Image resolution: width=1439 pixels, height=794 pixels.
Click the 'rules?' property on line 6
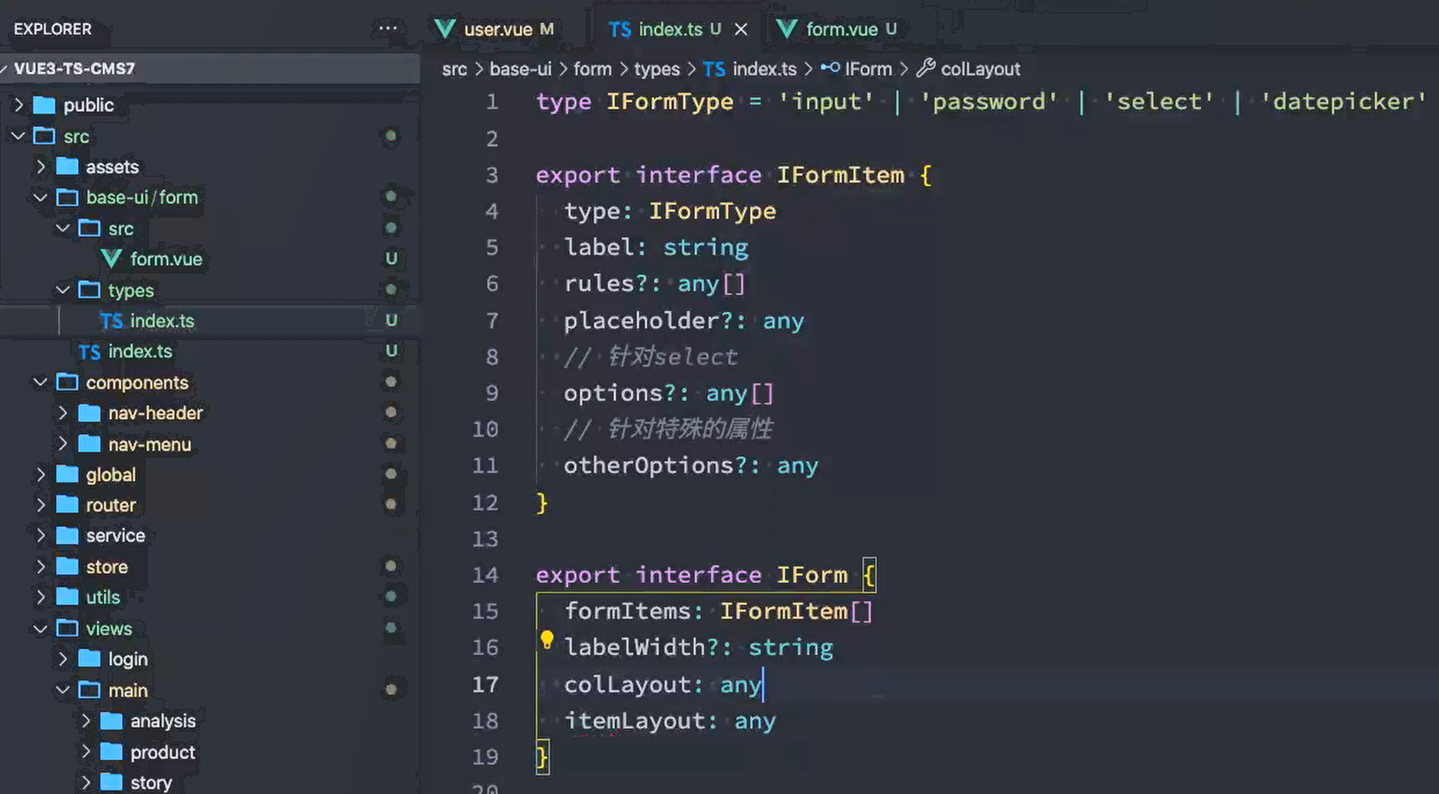coord(607,284)
